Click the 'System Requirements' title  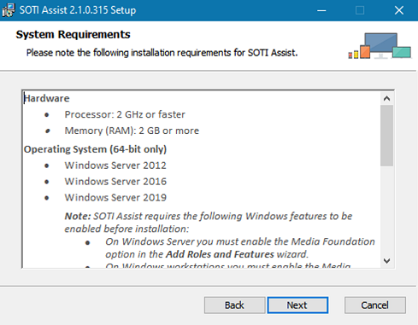pos(74,35)
